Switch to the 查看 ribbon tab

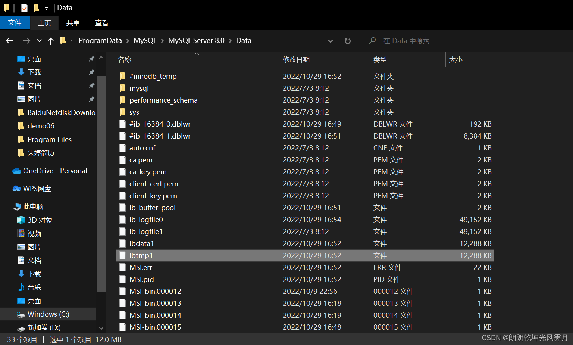(101, 23)
